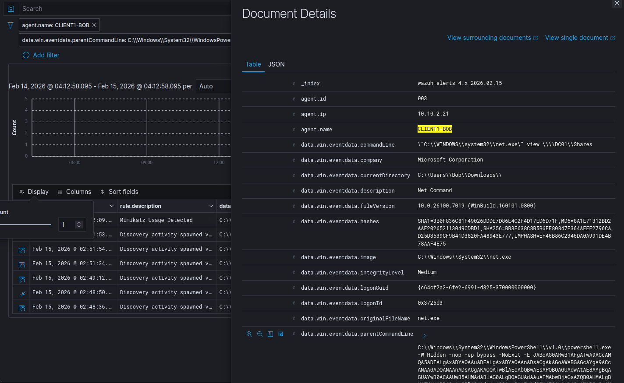Click the display popover range slider track

25,225
